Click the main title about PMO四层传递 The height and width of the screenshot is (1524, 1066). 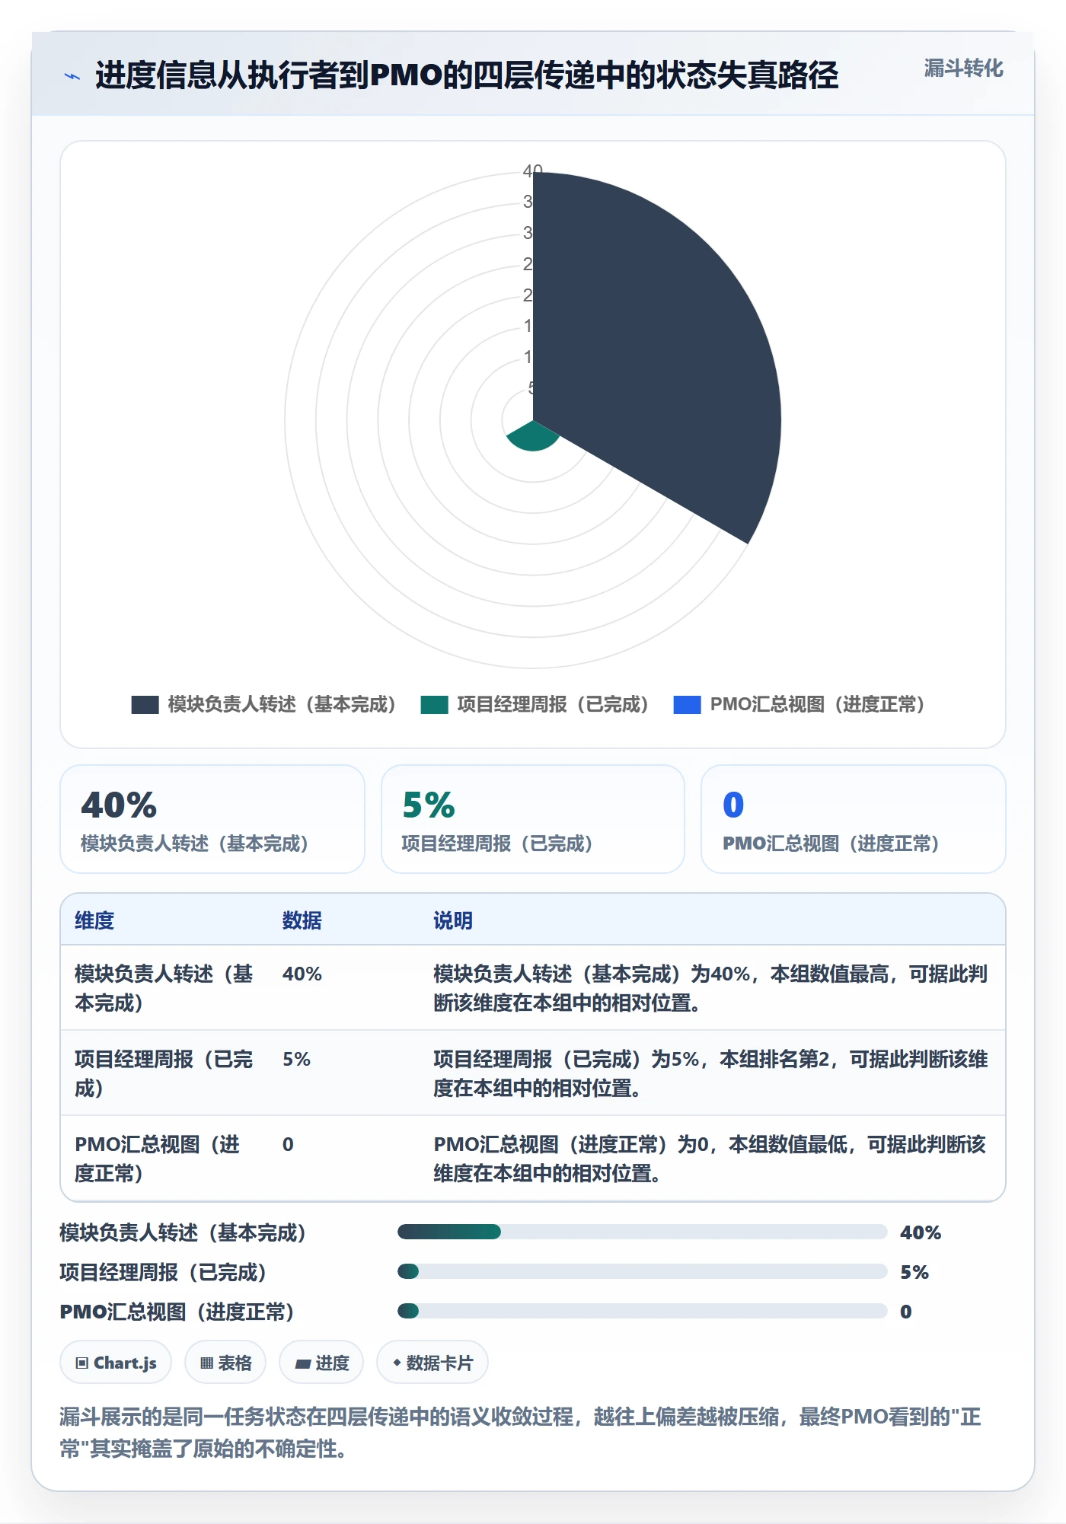[x=467, y=75]
